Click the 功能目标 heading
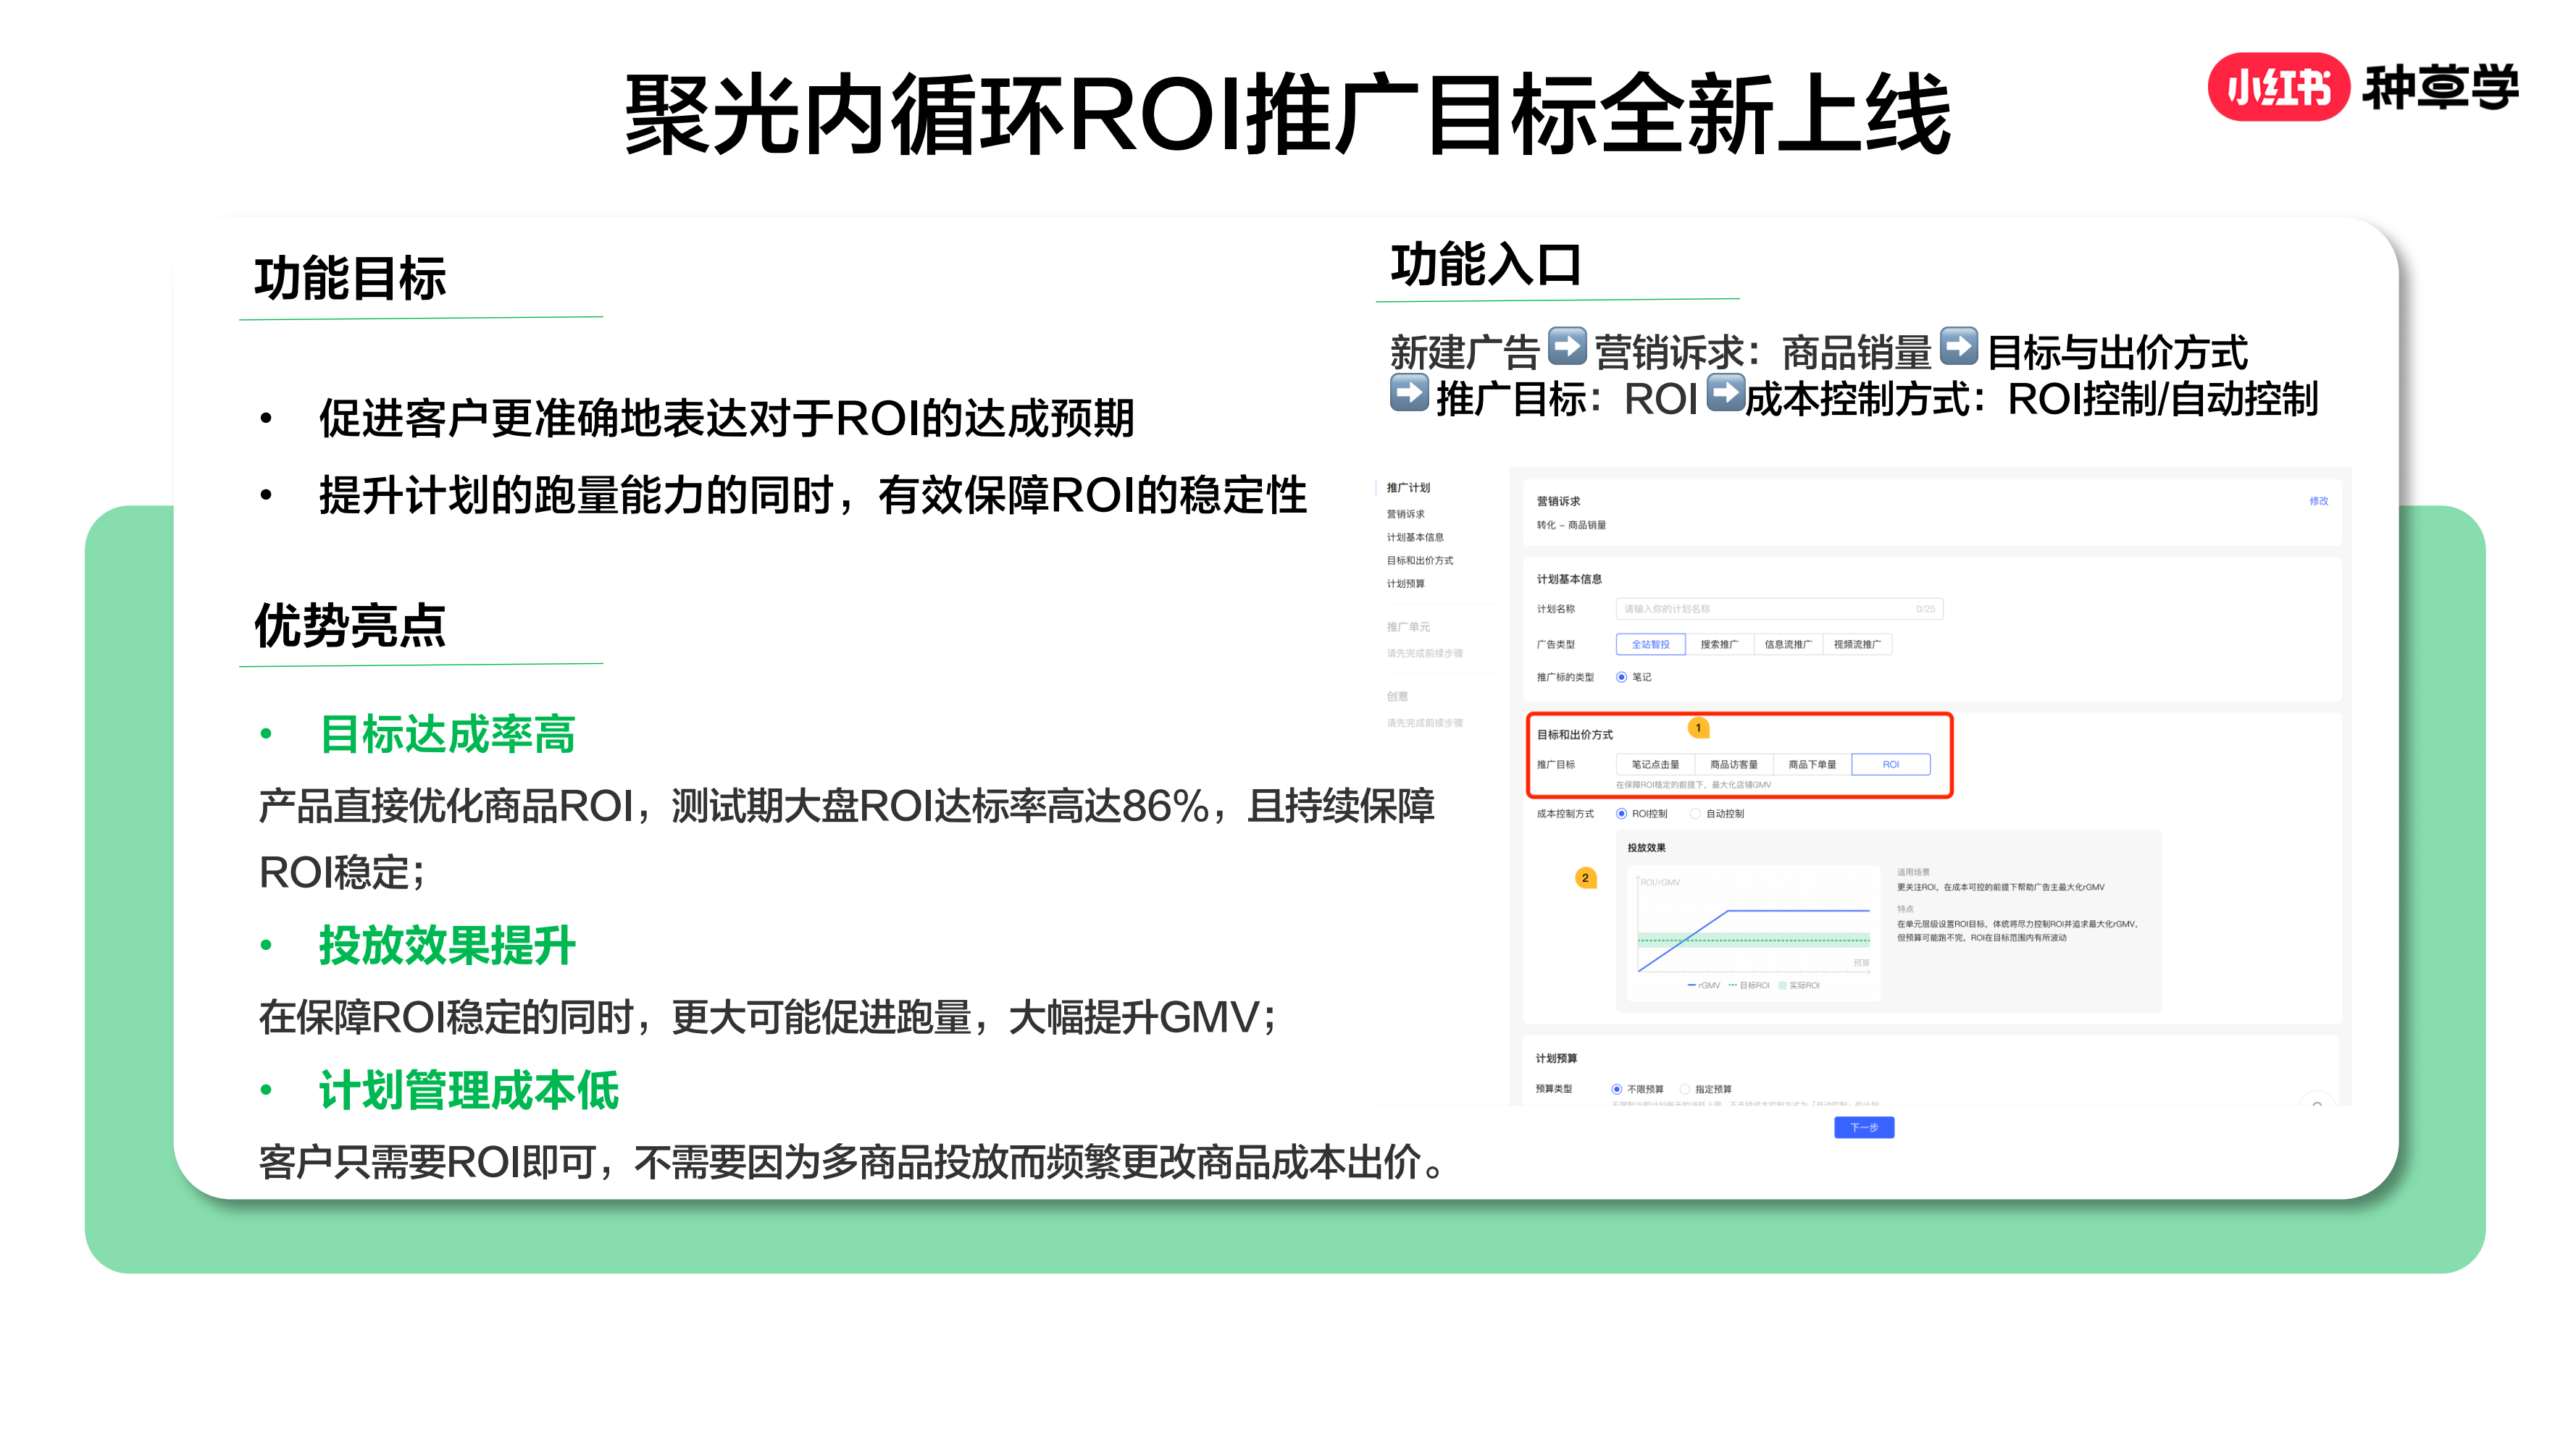Screen dimensions: 2576x1448 pos(350,278)
